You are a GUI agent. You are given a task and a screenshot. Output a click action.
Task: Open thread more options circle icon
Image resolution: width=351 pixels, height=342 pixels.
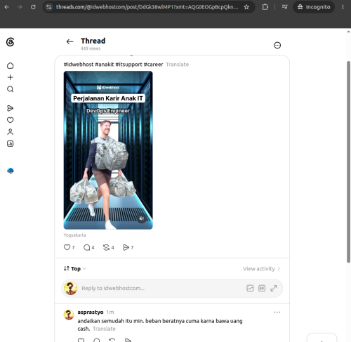point(277,45)
